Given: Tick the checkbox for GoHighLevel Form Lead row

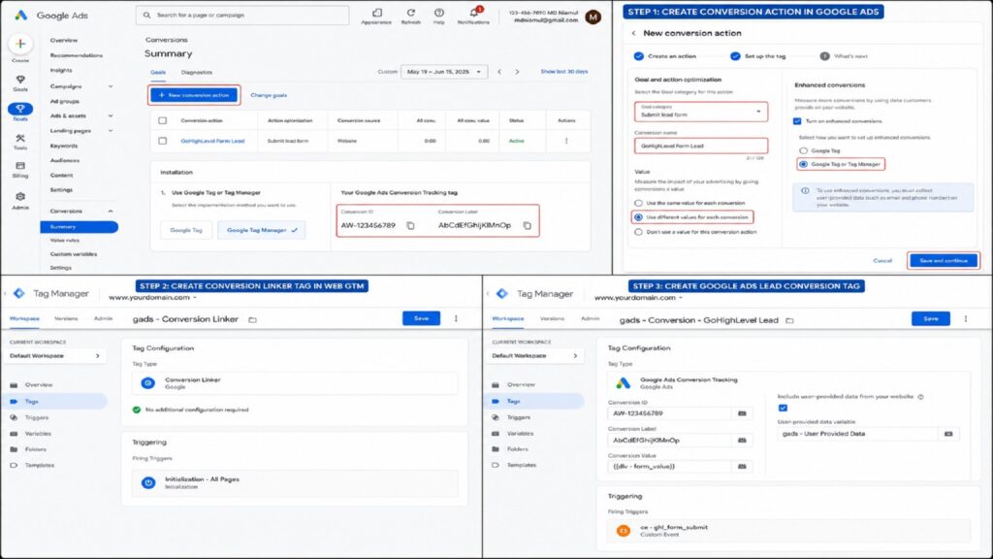Looking at the screenshot, I should (163, 141).
